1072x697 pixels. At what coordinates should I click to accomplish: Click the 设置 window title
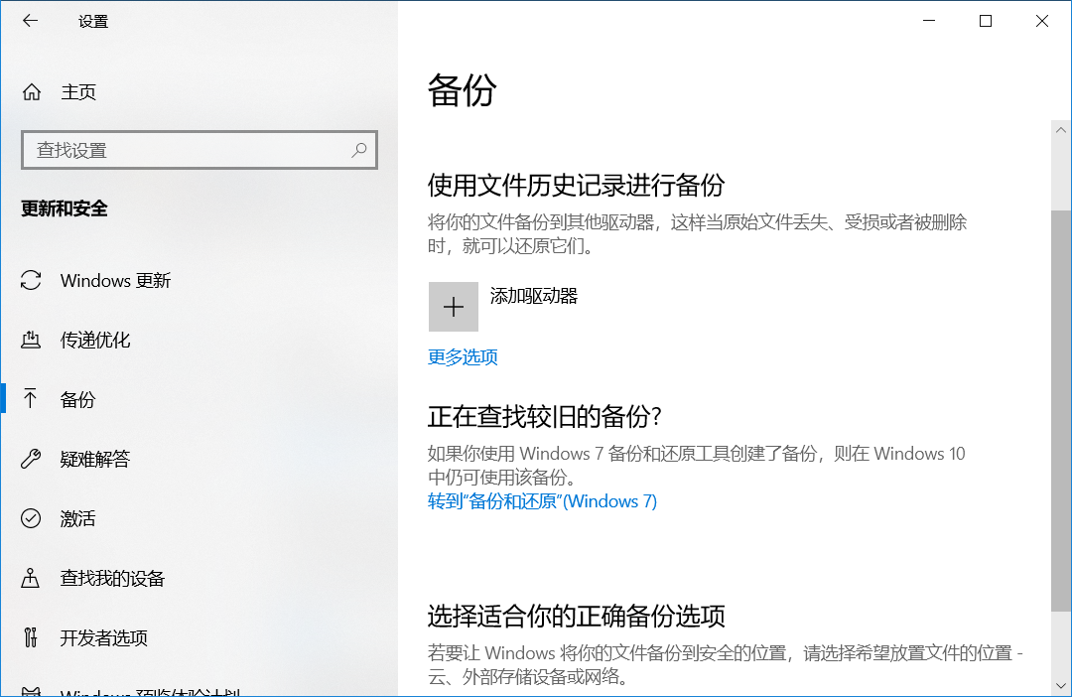pyautogui.click(x=93, y=21)
